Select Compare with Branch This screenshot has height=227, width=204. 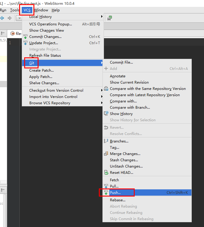pyautogui.click(x=147, y=108)
